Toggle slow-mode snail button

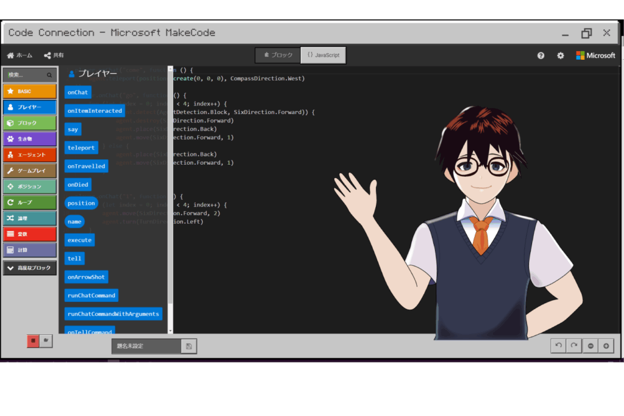pos(46,341)
